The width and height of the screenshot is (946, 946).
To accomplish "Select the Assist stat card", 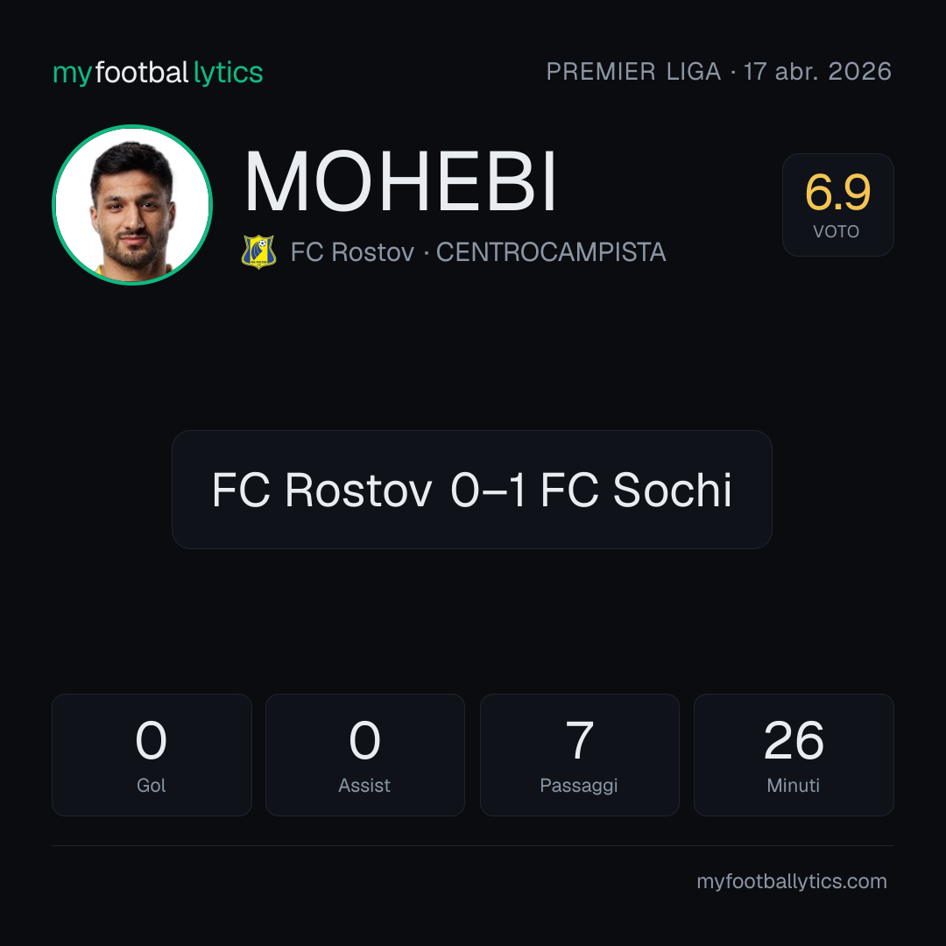I will [x=365, y=755].
